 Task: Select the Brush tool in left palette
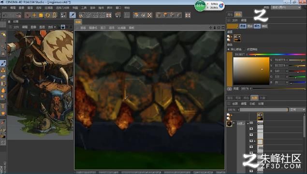(x=3, y=63)
